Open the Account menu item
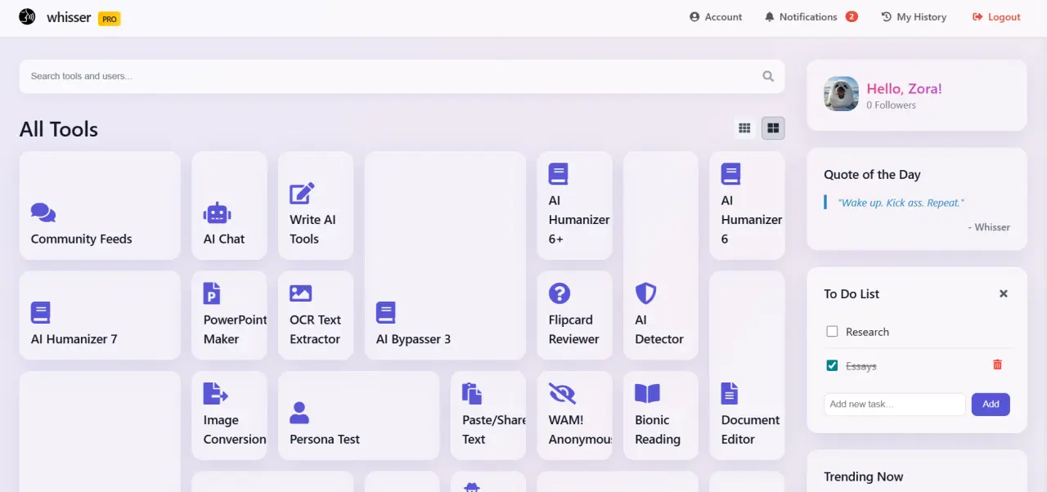1047x492 pixels. click(716, 17)
